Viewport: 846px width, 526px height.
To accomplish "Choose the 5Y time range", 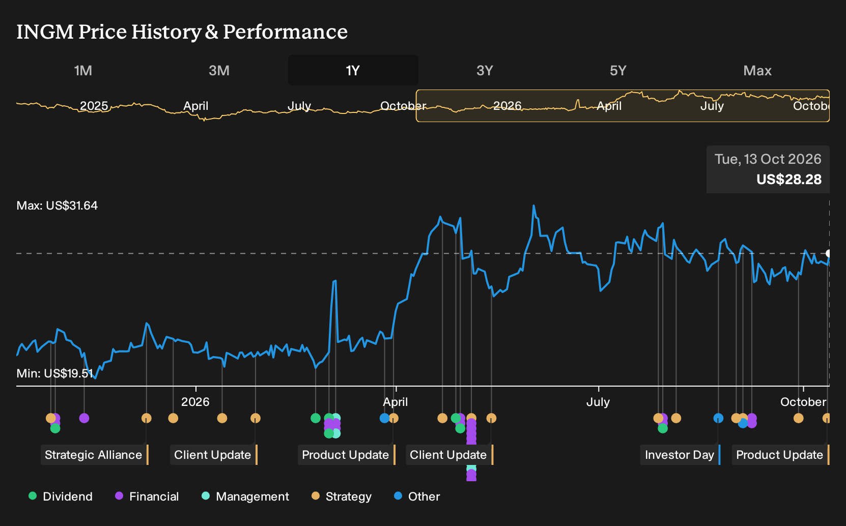I will click(x=618, y=70).
